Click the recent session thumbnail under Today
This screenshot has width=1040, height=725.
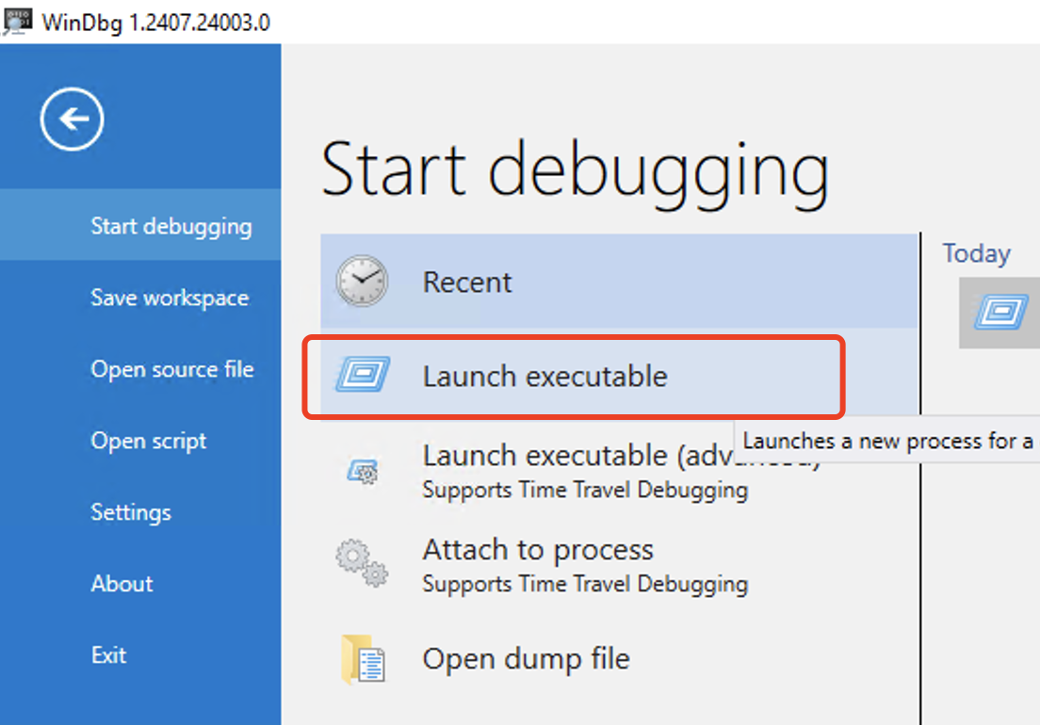999,313
